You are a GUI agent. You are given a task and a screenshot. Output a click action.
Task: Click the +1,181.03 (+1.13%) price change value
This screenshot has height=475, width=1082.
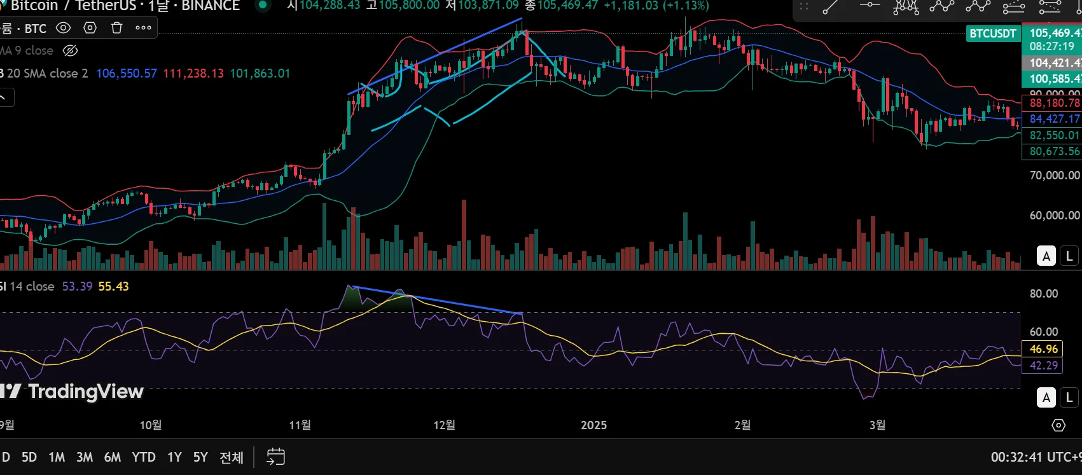click(x=656, y=6)
